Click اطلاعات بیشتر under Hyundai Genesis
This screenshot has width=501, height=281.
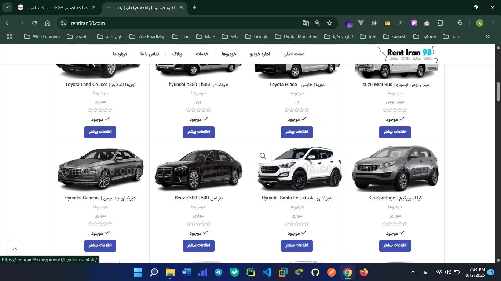coord(100,246)
